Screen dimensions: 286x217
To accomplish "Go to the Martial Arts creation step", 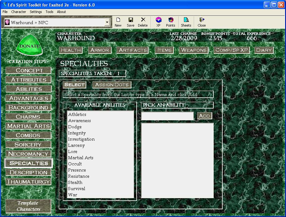I will point(28,126).
